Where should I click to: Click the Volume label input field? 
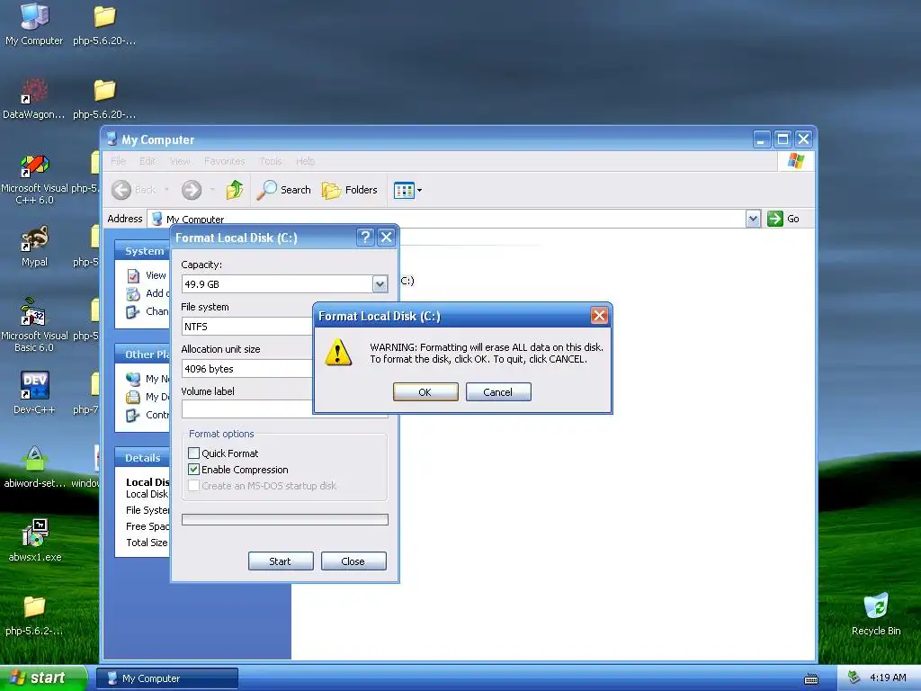(x=247, y=409)
